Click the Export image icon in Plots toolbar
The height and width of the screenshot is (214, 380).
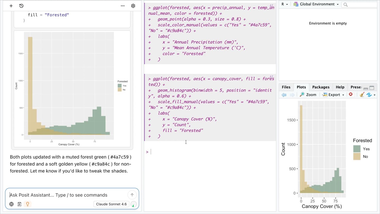pos(325,95)
